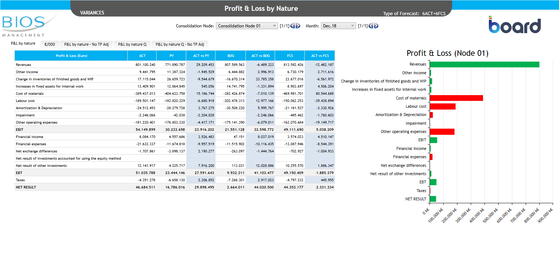The height and width of the screenshot is (258, 560).
Task: Go to previous Consolidation Node with left arrow
Action: click(293, 26)
